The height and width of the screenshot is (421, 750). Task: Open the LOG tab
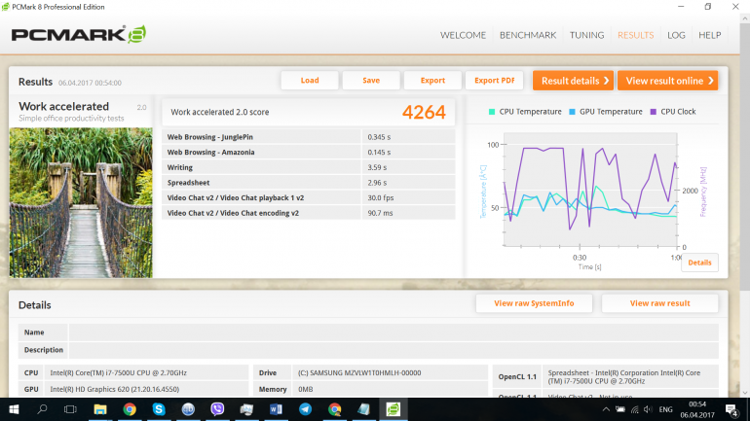(x=676, y=35)
